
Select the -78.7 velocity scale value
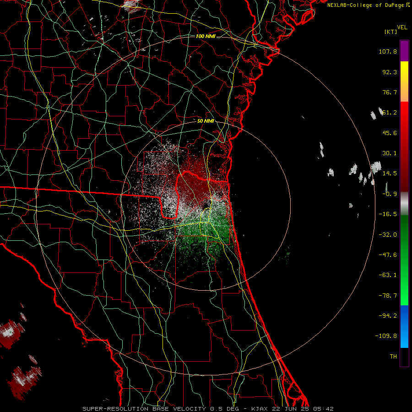[x=388, y=296]
